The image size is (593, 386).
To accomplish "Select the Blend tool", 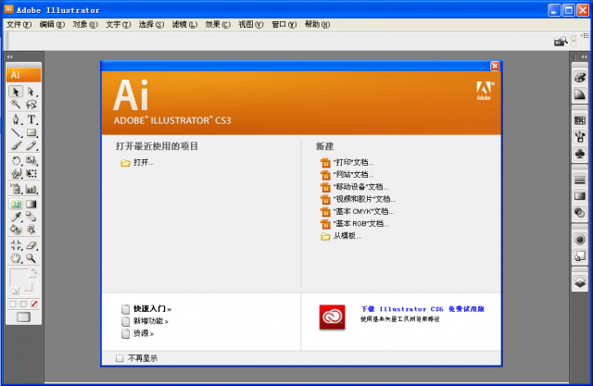I will tap(31, 217).
